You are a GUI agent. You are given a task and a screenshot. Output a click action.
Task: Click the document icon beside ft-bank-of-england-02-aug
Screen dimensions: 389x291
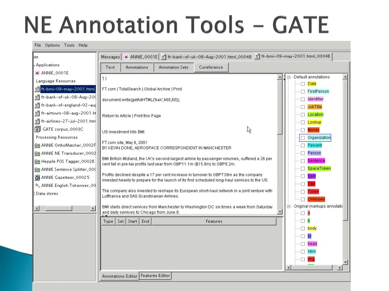pos(37,105)
